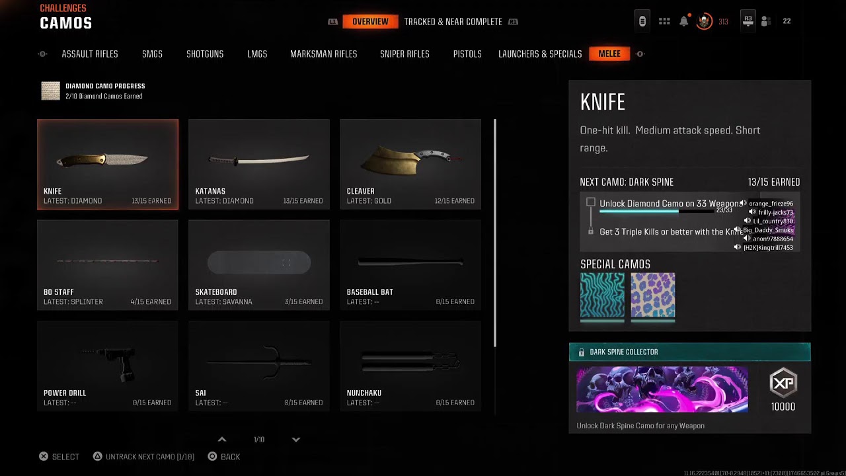Select the teal zebra special camo swatch
The image size is (846, 476).
602,296
